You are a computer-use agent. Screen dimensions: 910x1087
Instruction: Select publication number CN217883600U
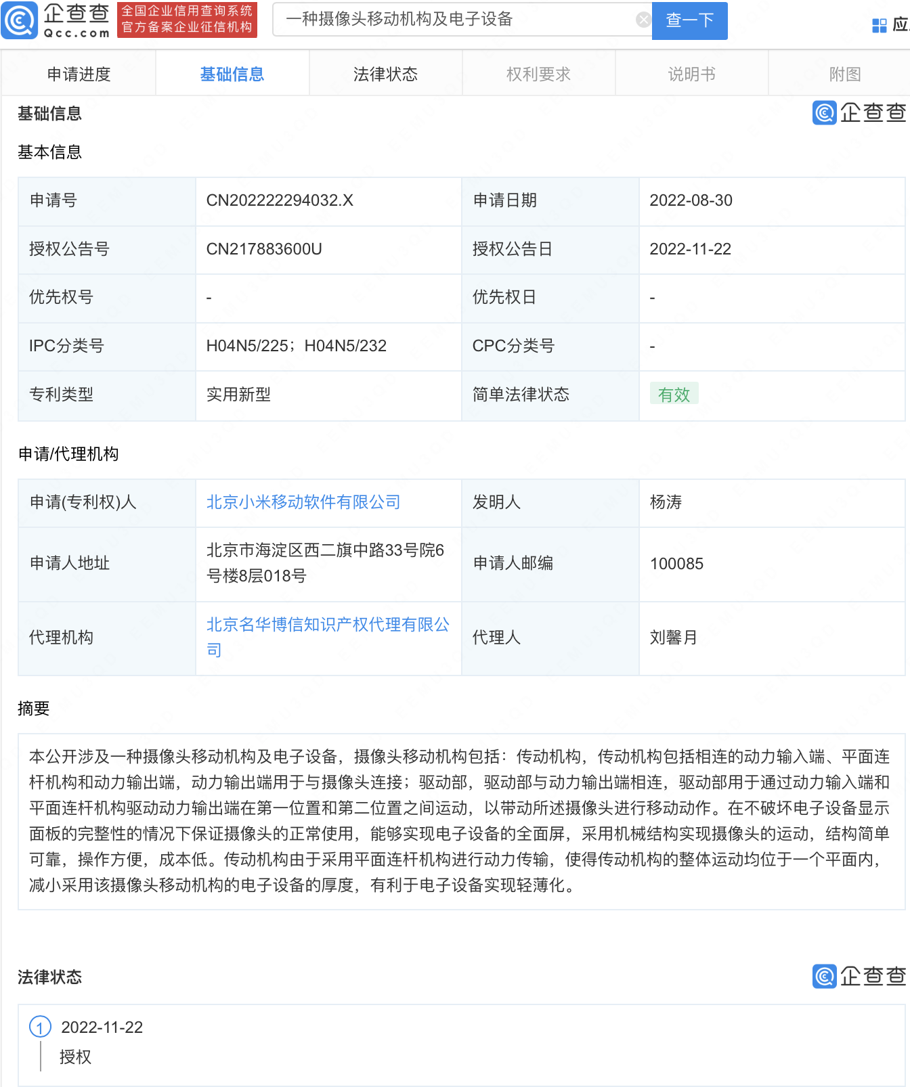pos(264,249)
